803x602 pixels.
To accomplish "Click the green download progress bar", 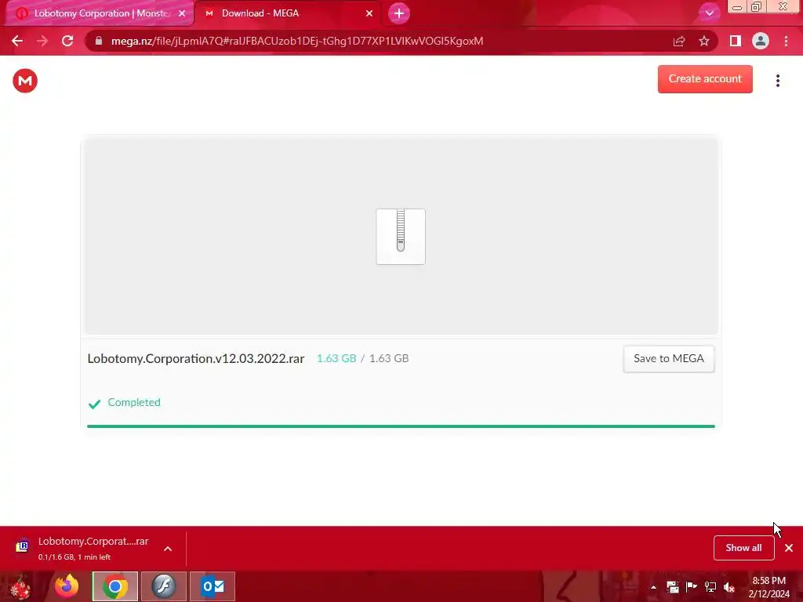I will click(401, 426).
